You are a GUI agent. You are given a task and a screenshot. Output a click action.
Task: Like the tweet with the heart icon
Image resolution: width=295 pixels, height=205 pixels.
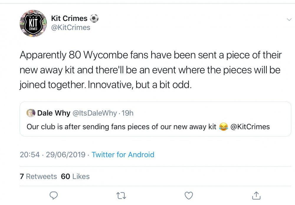pos(189,195)
